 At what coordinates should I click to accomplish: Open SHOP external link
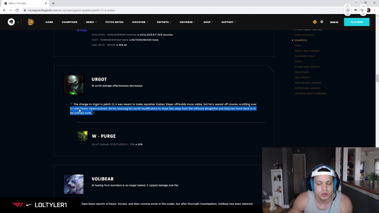pyautogui.click(x=208, y=22)
